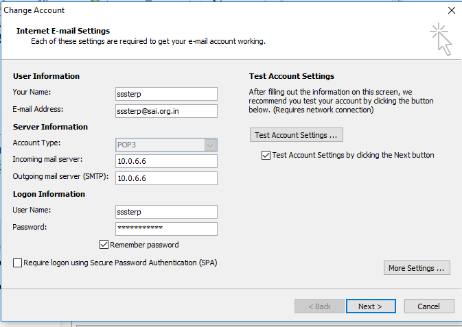
Task: Click the wizard cursor icon in the header
Action: pyautogui.click(x=439, y=39)
